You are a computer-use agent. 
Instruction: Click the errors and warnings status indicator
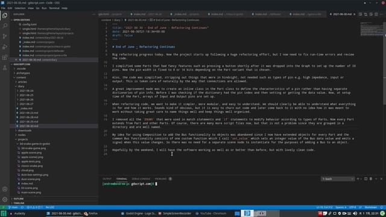[x=34, y=207]
